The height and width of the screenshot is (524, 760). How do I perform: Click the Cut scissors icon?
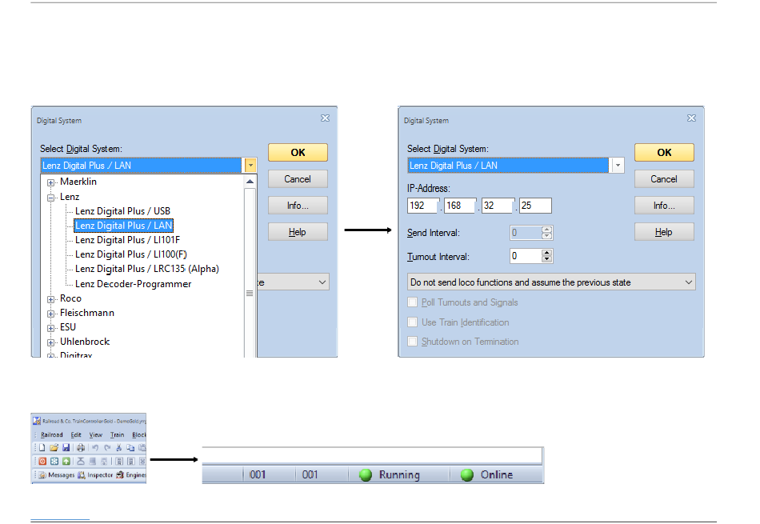click(118, 448)
